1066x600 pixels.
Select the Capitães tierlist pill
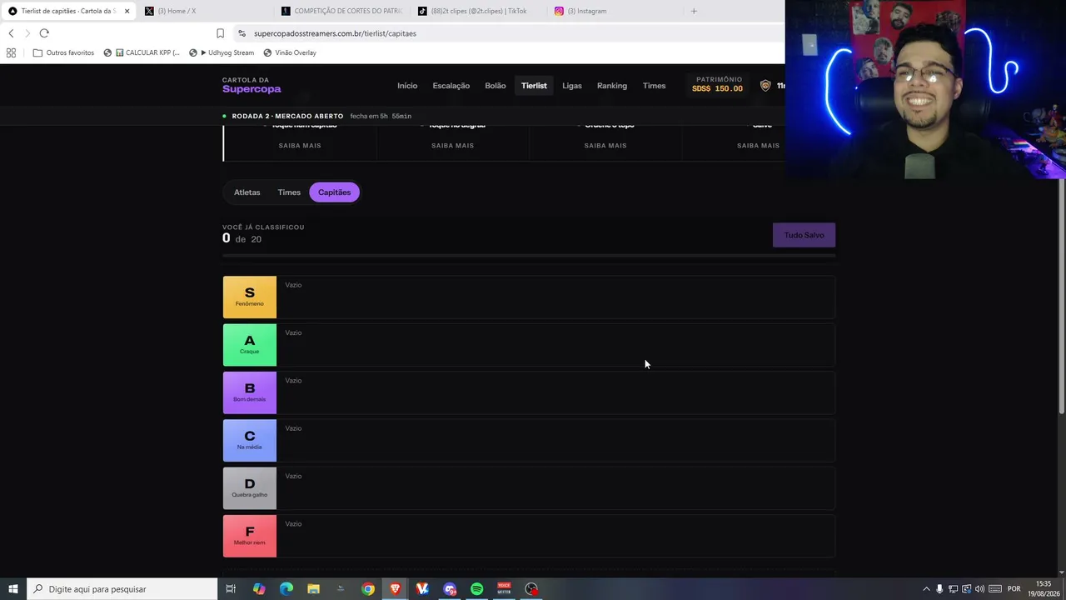[x=334, y=192]
